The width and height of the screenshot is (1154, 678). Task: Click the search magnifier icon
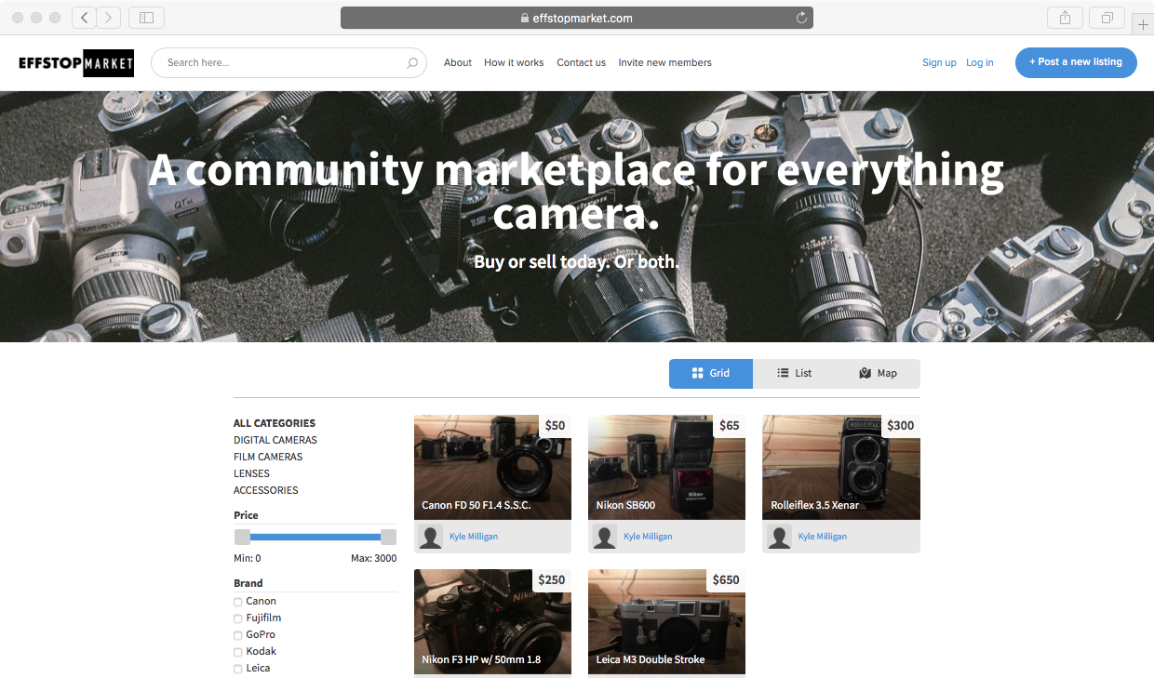pyautogui.click(x=412, y=63)
